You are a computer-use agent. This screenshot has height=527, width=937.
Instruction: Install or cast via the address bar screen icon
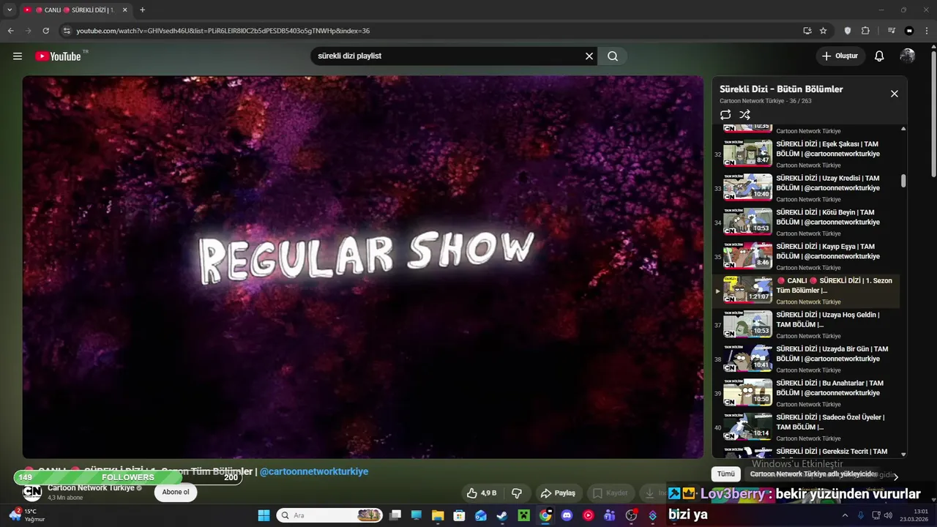pyautogui.click(x=807, y=31)
